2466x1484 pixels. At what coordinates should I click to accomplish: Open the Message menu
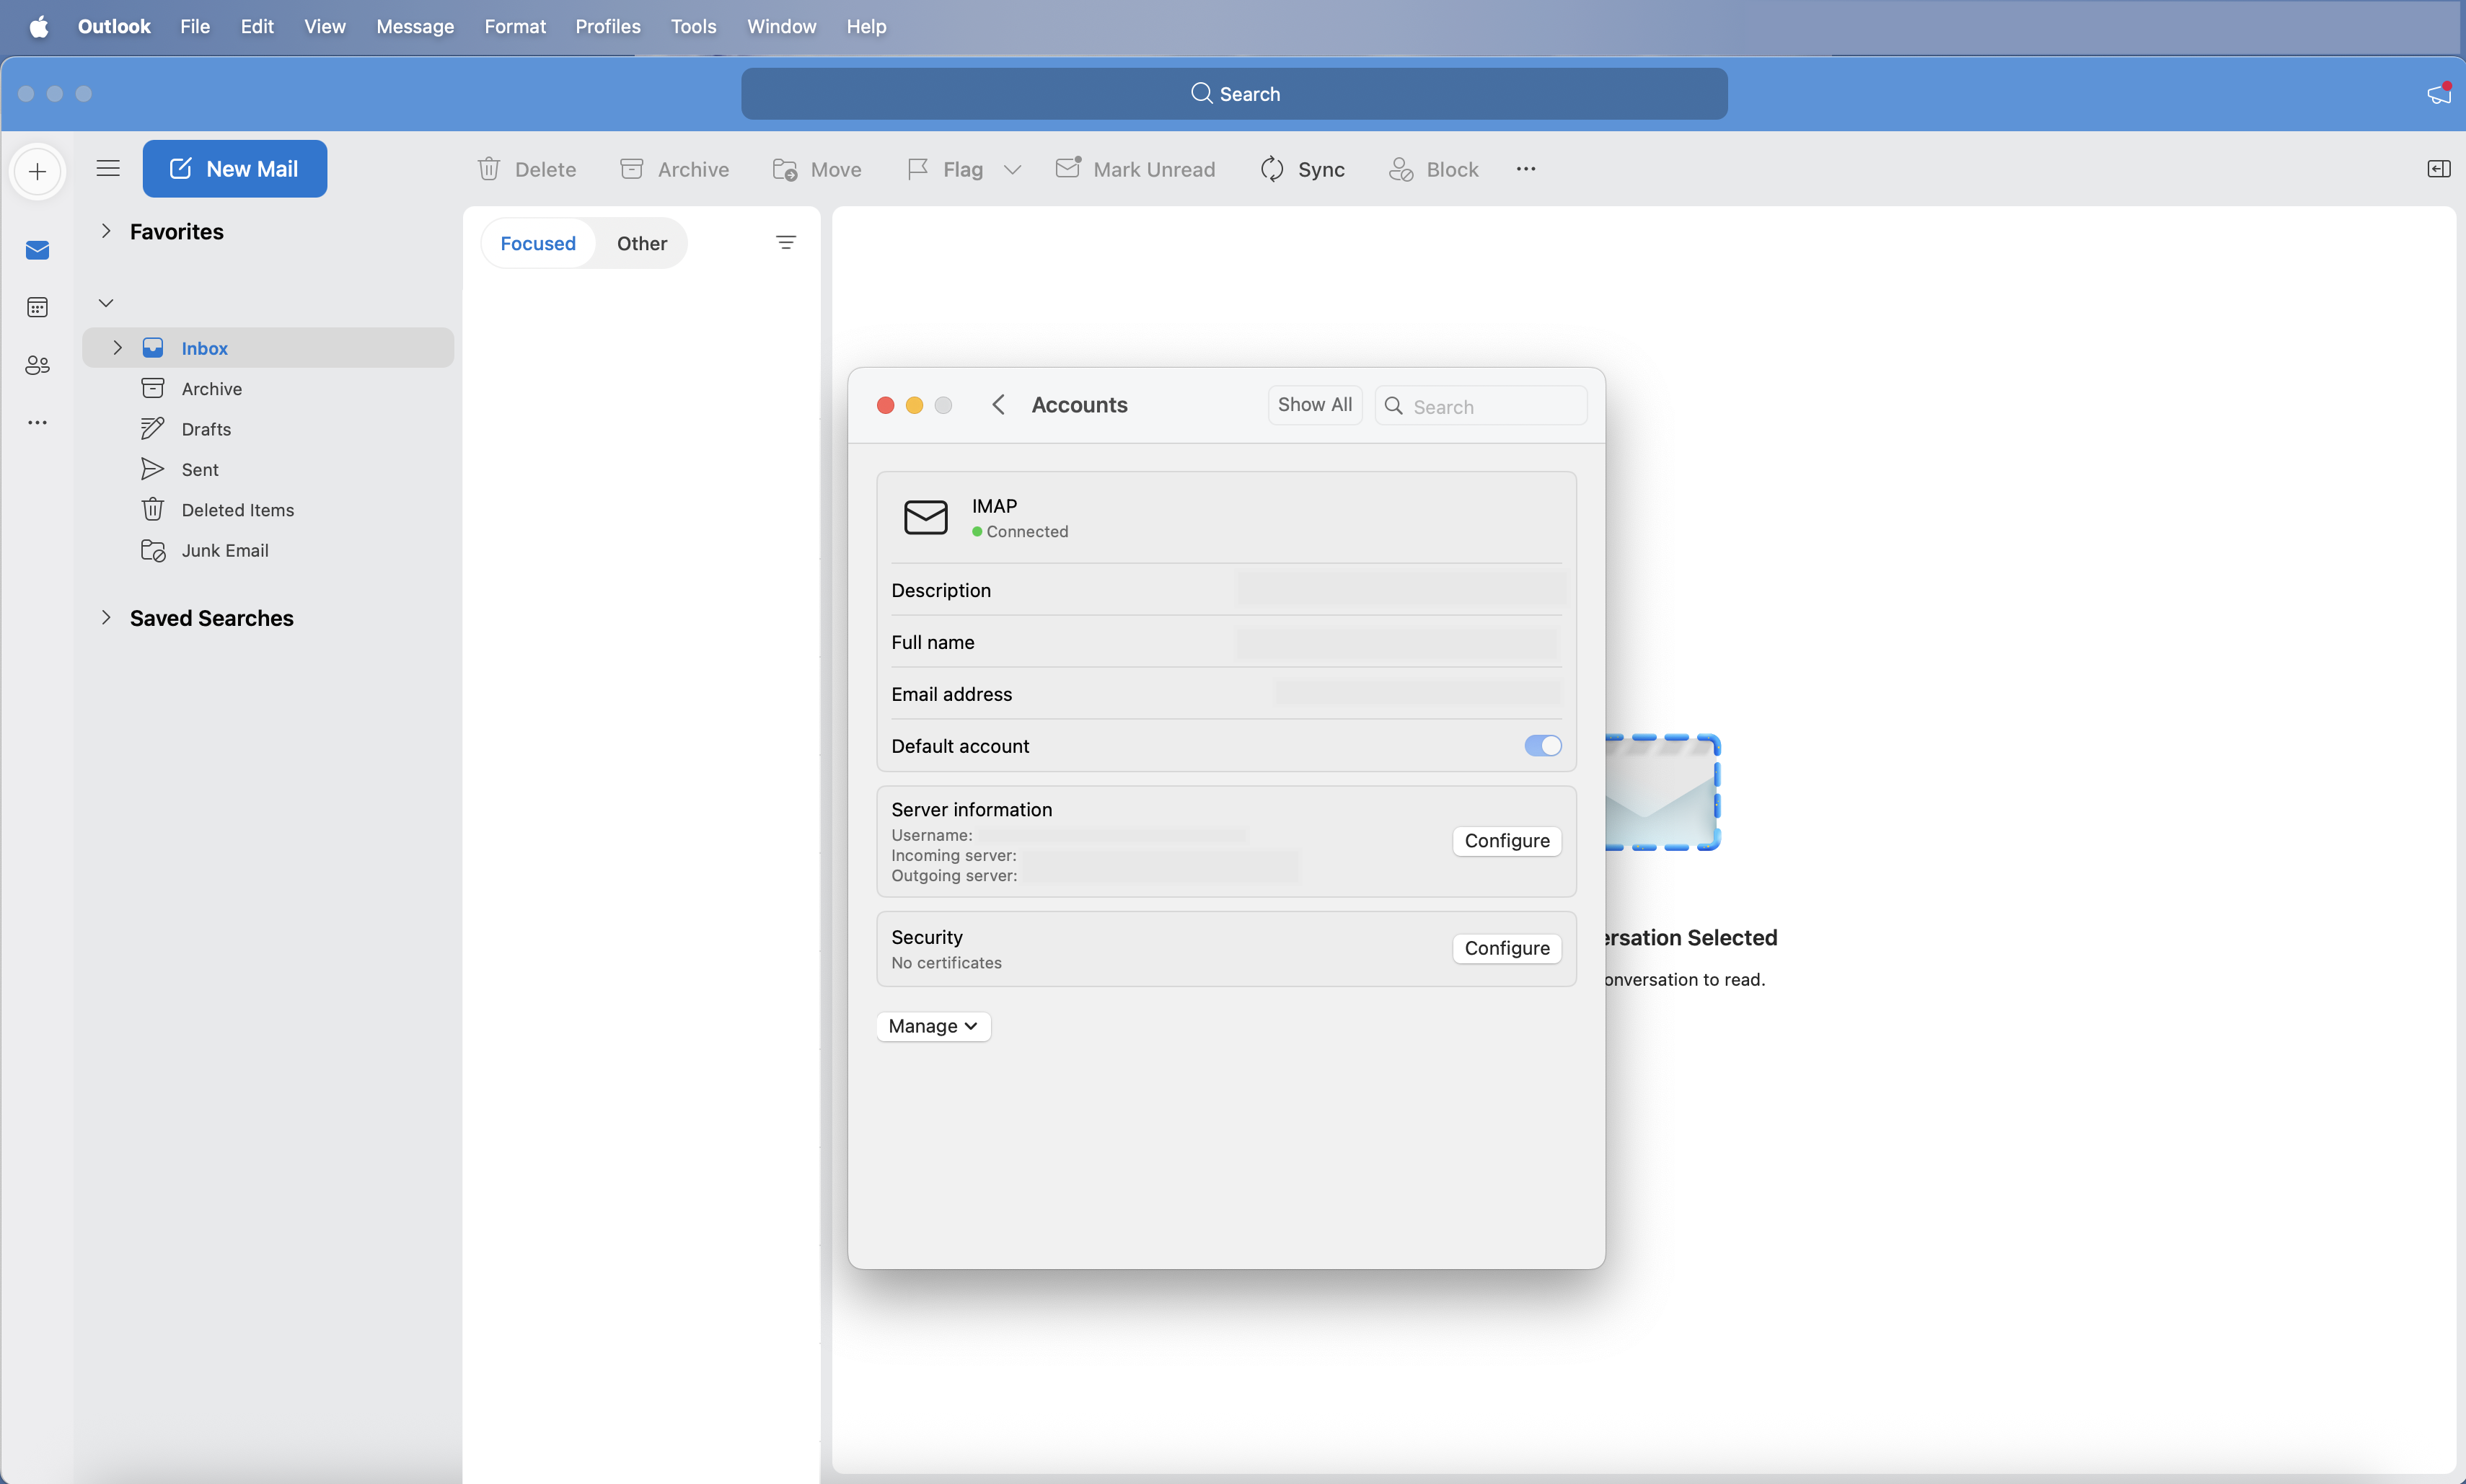(x=415, y=26)
